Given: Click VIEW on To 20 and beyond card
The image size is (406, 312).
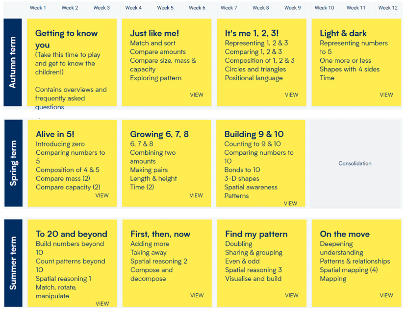Looking at the screenshot, I should pos(102,304).
